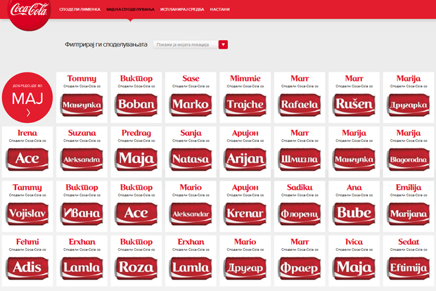The width and height of the screenshot is (436, 291).
Task: Open Suzana's Aleksandra can card
Action: [82, 152]
